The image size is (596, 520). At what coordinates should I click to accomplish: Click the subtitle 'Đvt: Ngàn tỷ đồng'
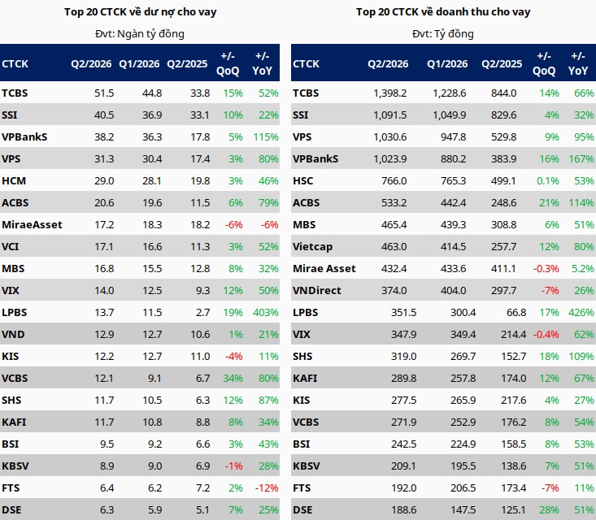click(x=140, y=34)
